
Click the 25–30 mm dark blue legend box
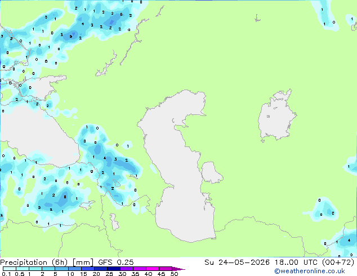(113, 269)
